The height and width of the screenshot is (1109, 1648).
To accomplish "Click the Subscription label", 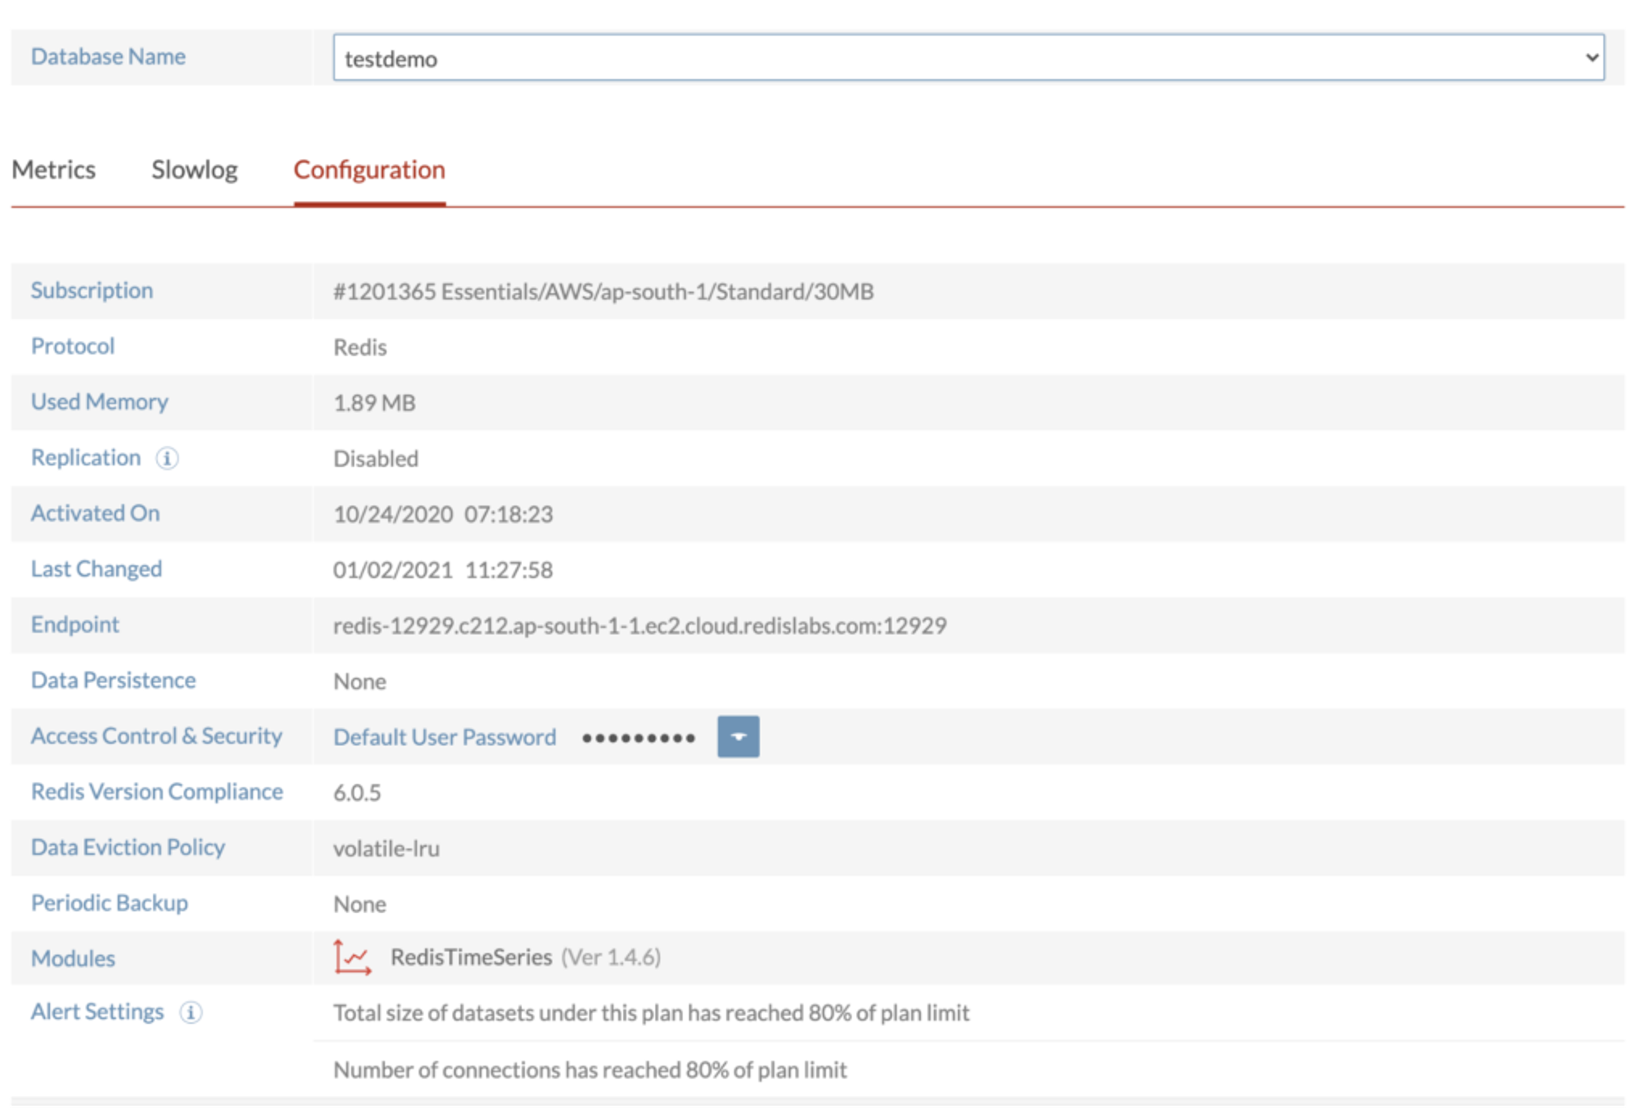I will click(92, 291).
